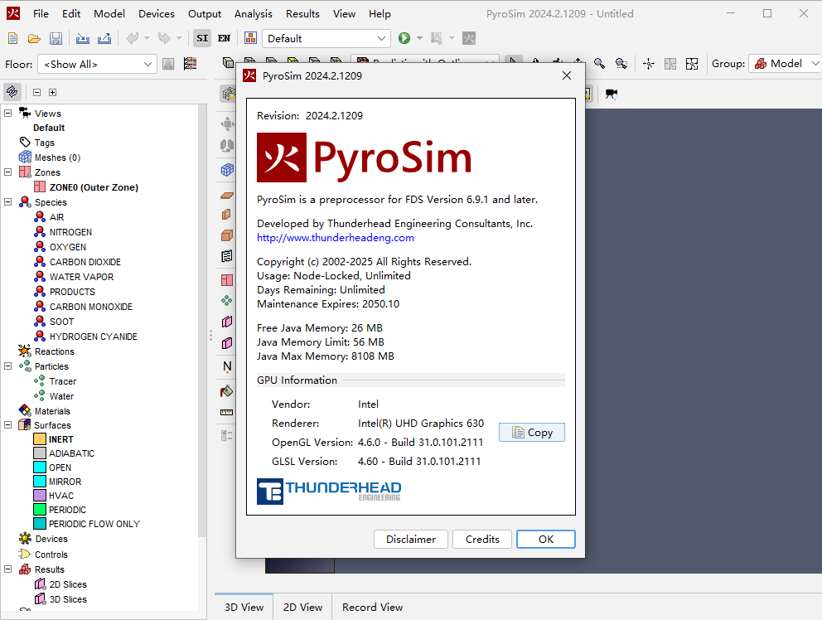This screenshot has width=822, height=620.
Task: Select 2D Slices under Results
Action: [68, 584]
